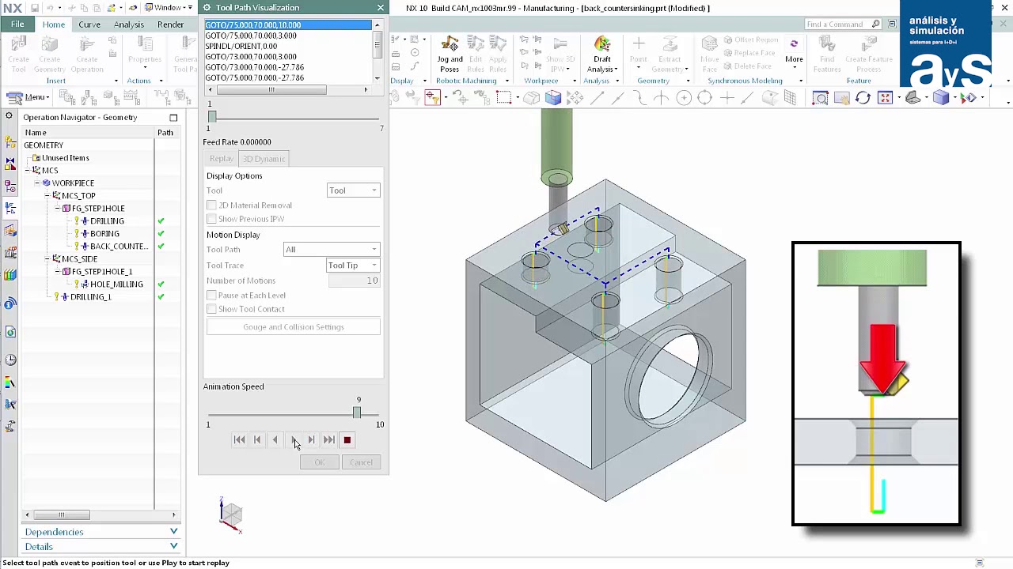Image resolution: width=1013 pixels, height=569 pixels.
Task: Click the Cancel button
Action: pyautogui.click(x=361, y=462)
